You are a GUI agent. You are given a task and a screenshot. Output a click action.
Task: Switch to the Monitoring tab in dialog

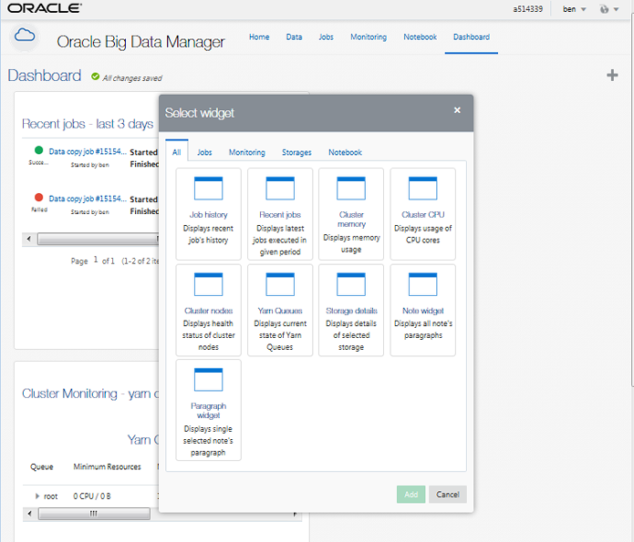pos(247,152)
